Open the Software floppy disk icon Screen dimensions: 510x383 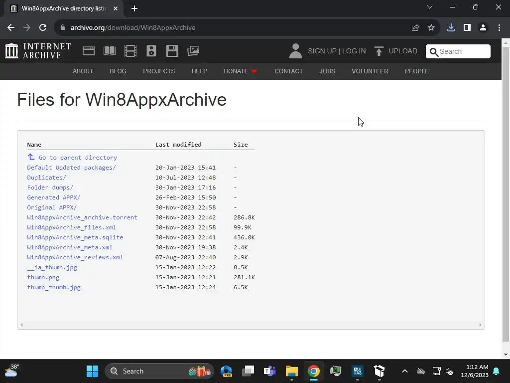pos(172,51)
